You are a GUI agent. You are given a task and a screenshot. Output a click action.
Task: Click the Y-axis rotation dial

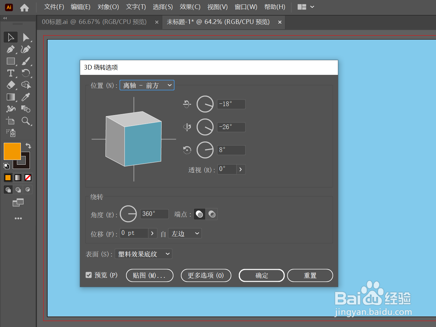coord(205,127)
